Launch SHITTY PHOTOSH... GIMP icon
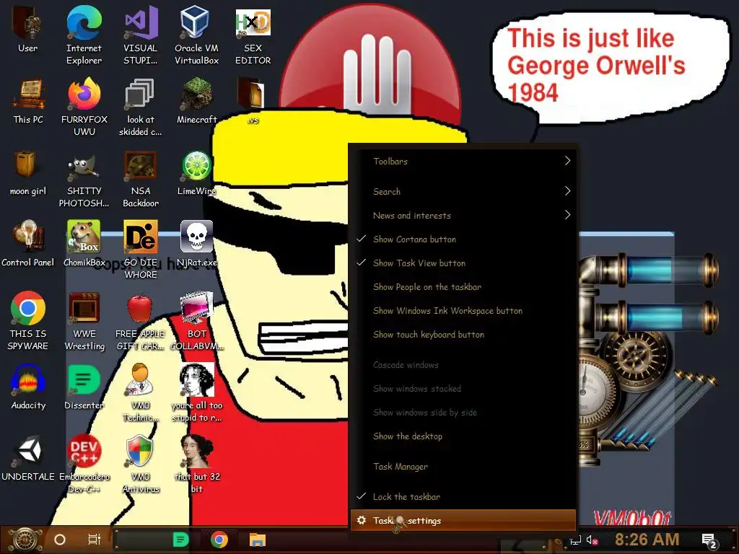This screenshot has height=554, width=739. coord(84,178)
